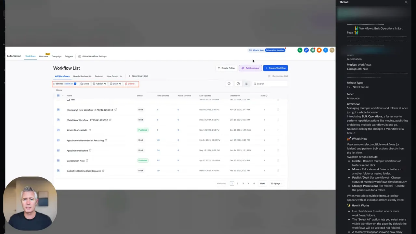Click the Create Workflow button

276,68
